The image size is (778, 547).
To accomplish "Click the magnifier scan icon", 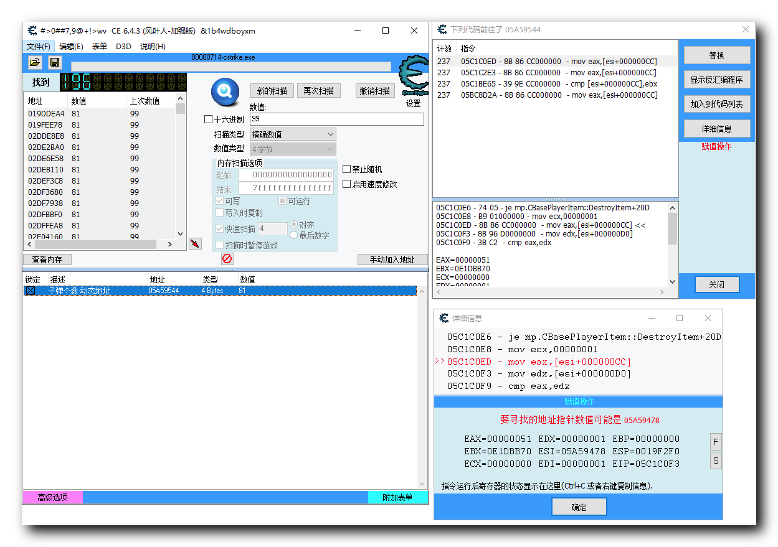I will click(x=225, y=93).
